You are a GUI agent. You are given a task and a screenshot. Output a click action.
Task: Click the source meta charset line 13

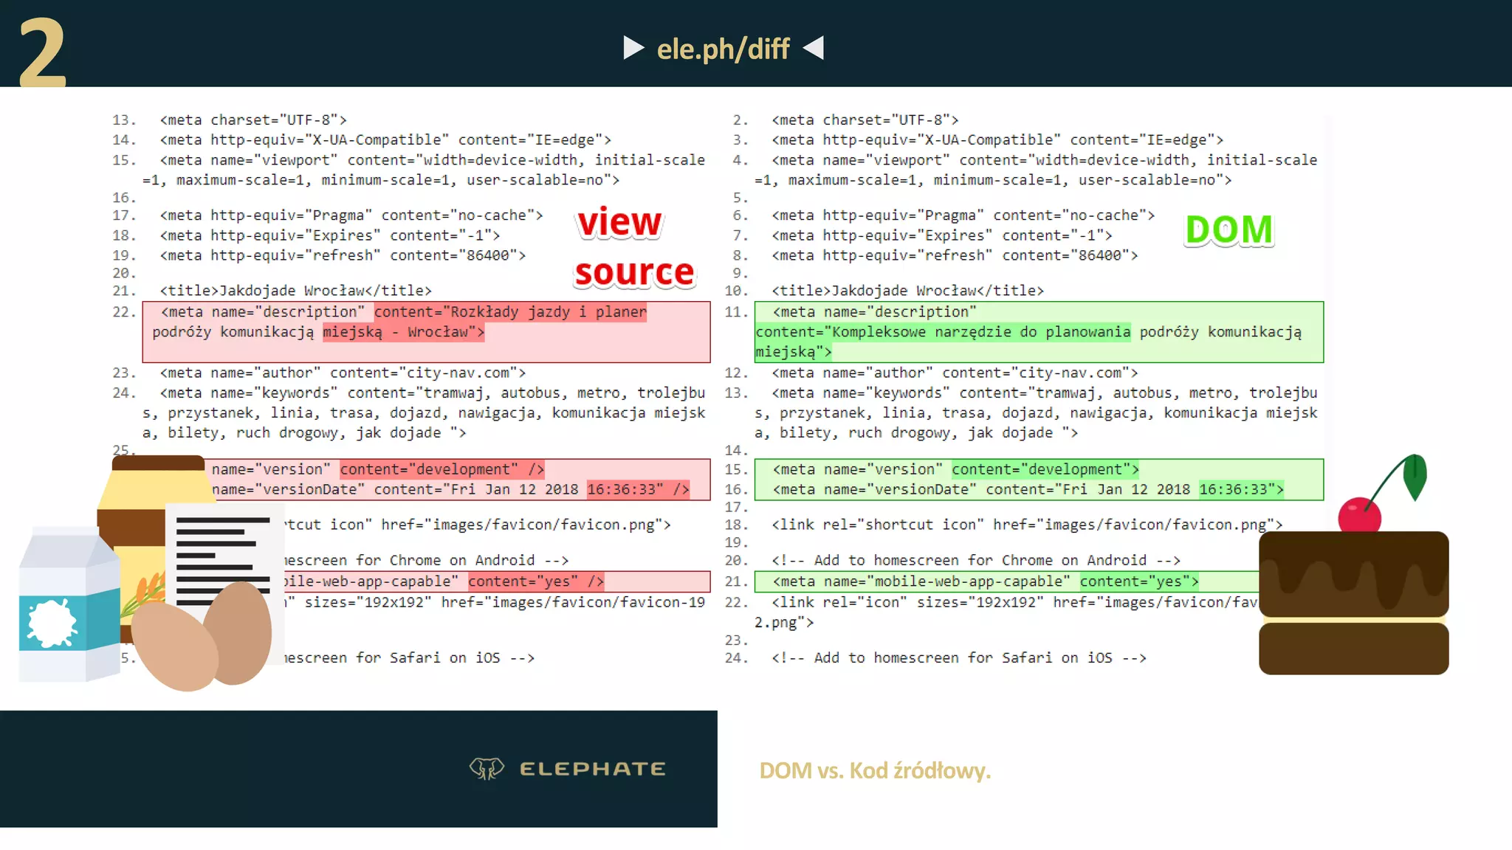(x=253, y=120)
